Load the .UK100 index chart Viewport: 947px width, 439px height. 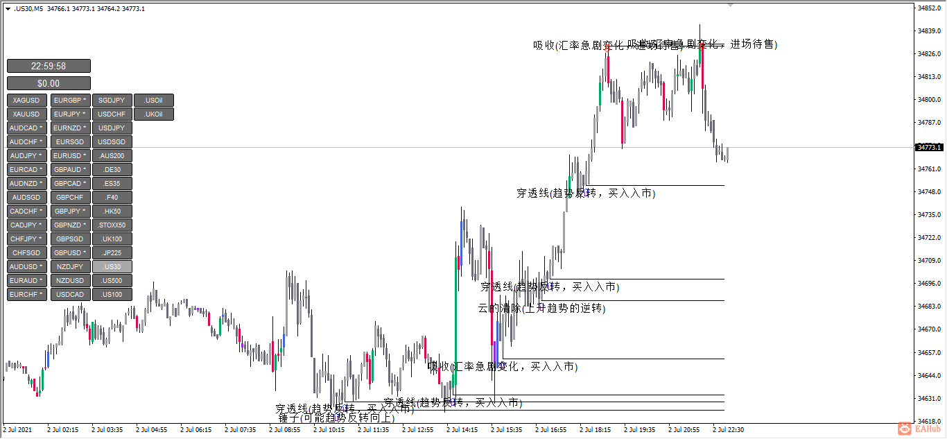click(x=112, y=239)
